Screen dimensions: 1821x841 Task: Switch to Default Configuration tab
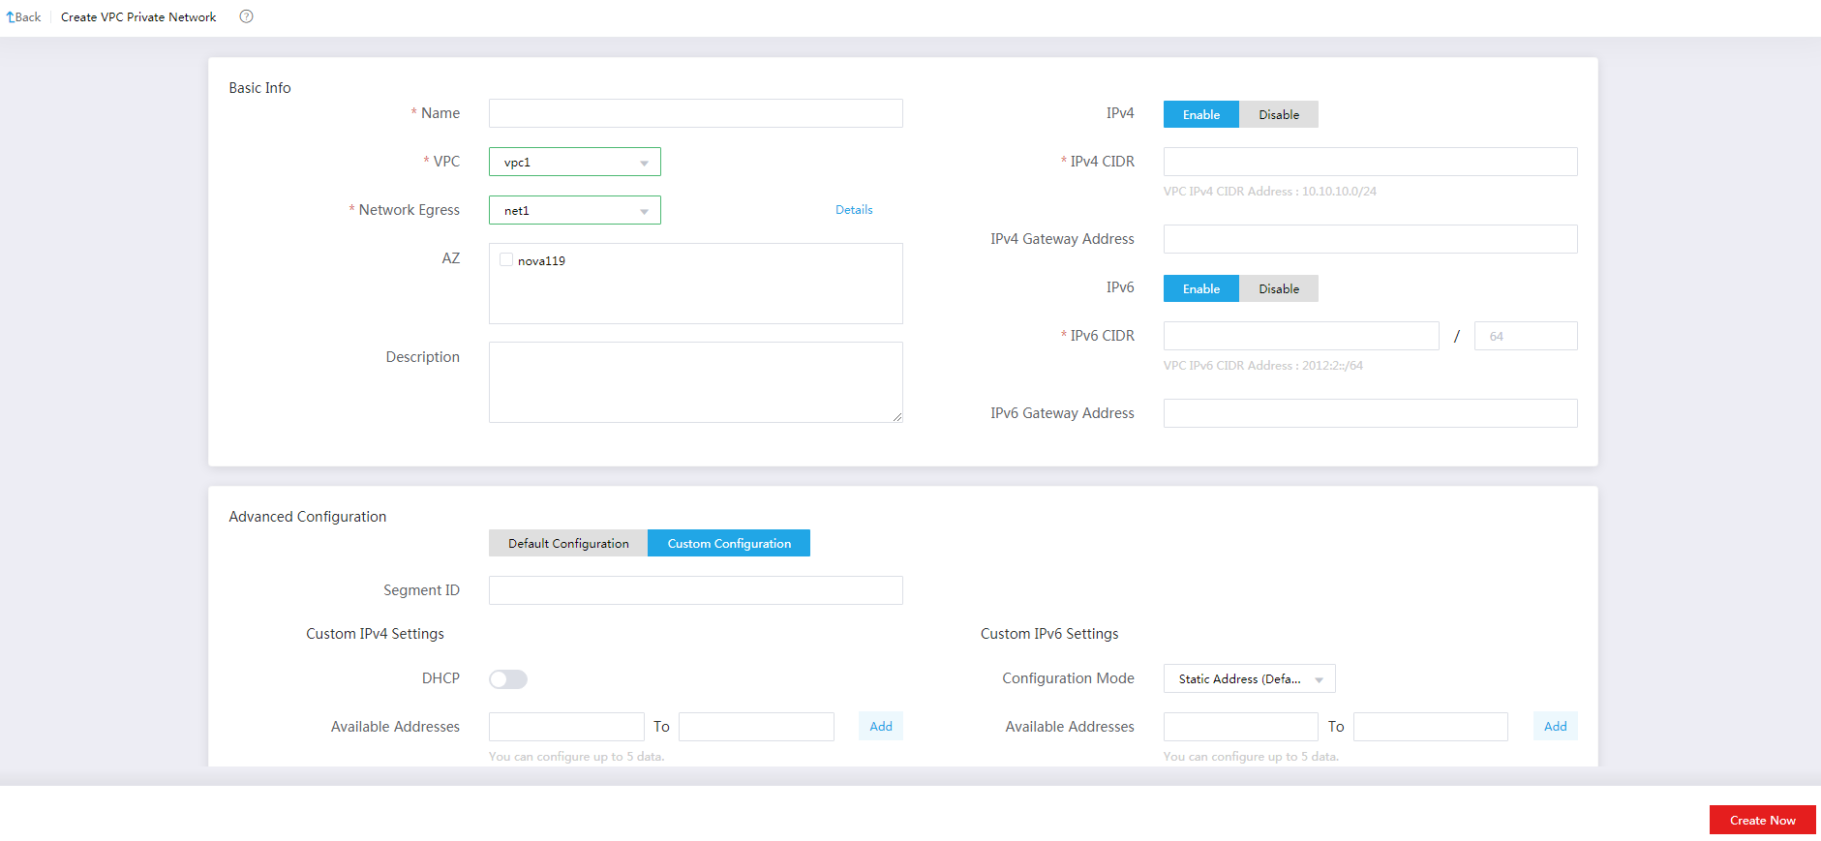[x=568, y=543]
